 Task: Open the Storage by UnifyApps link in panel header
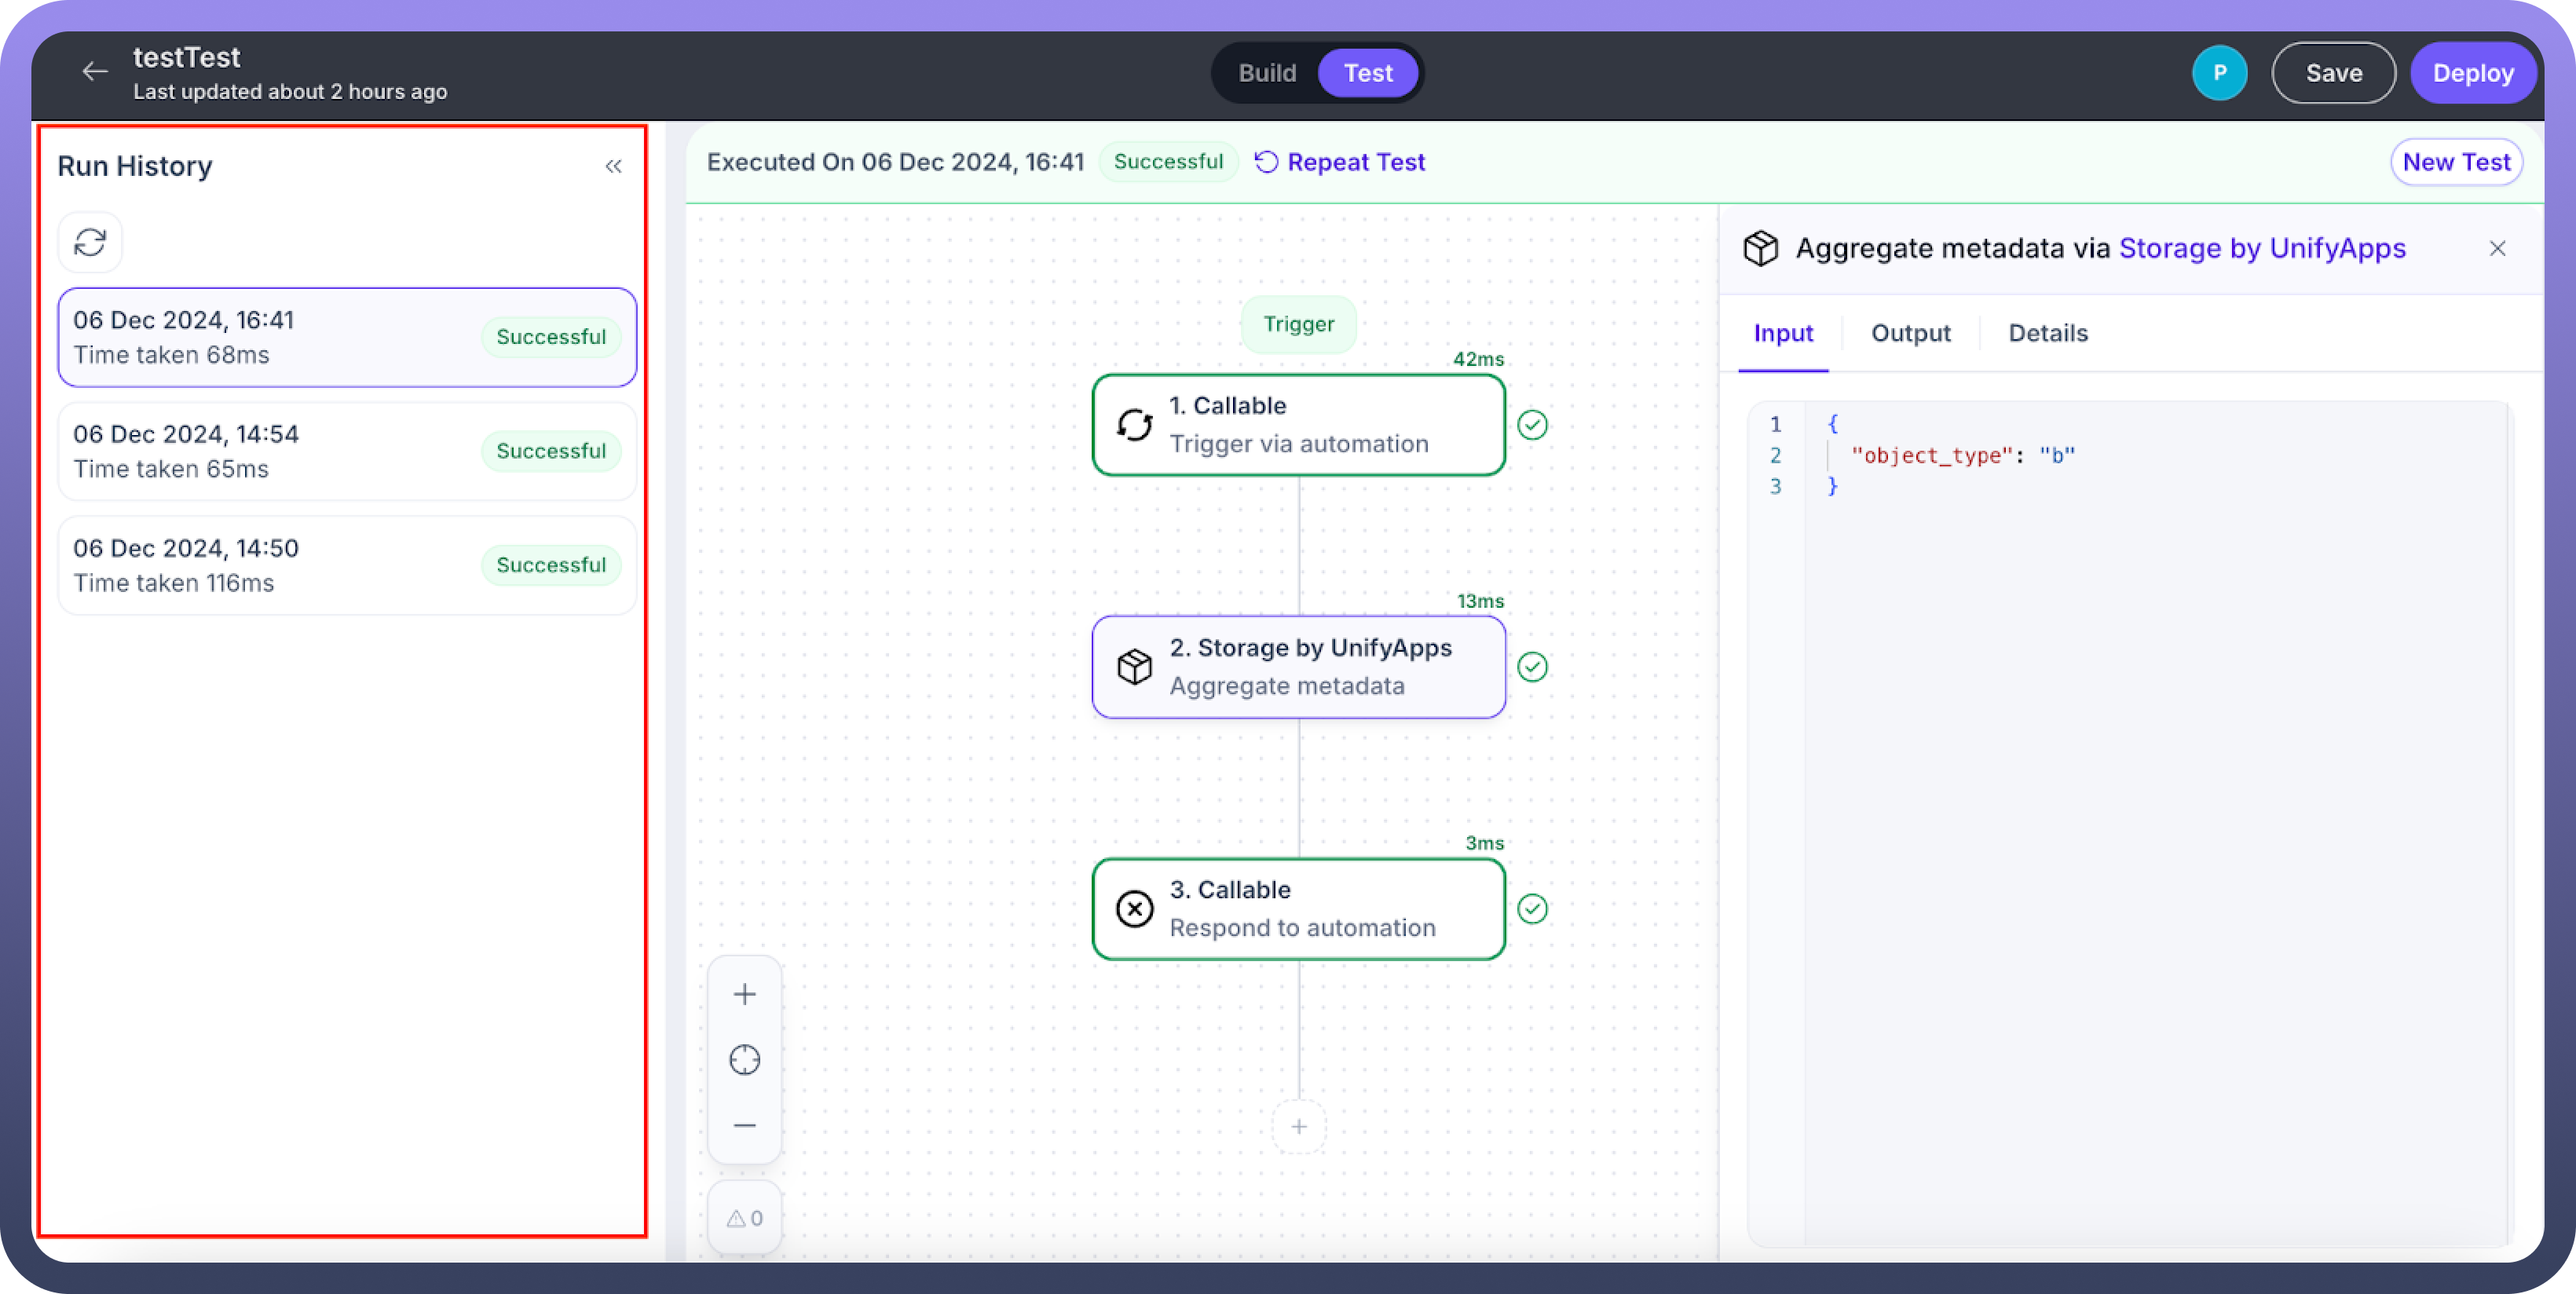(2261, 248)
